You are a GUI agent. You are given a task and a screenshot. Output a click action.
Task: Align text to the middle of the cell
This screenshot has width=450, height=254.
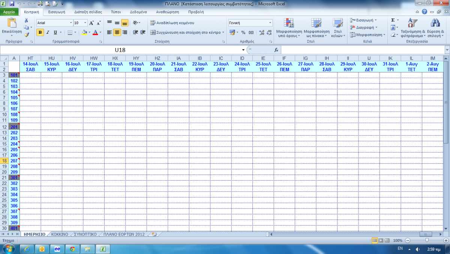117,23
